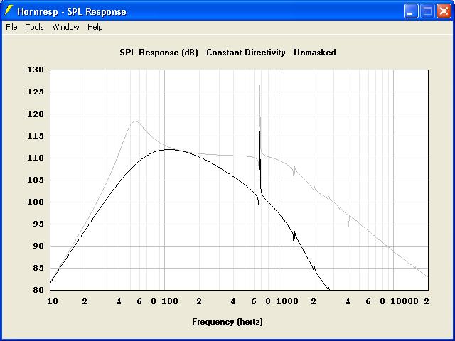Image resolution: width=455 pixels, height=341 pixels.
Task: Click the 100 dB y-axis value
Action: pyautogui.click(x=36, y=202)
